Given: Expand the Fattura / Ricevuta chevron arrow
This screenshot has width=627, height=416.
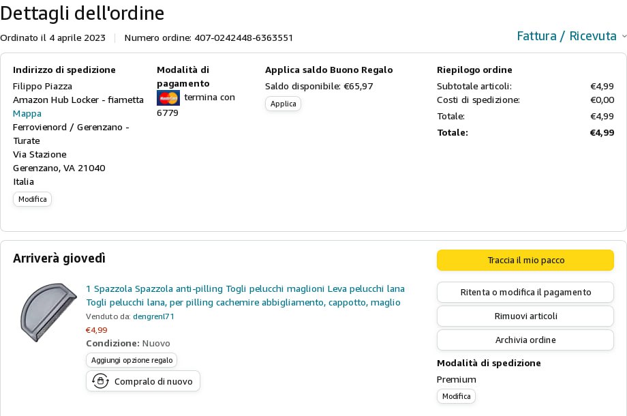Looking at the screenshot, I should [624, 36].
